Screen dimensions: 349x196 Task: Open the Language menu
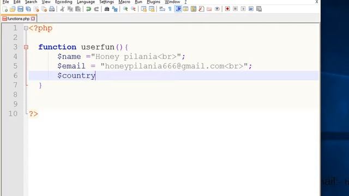pos(86,2)
